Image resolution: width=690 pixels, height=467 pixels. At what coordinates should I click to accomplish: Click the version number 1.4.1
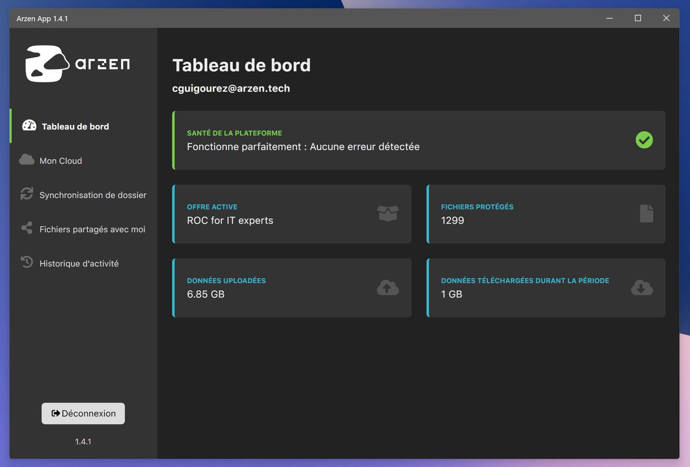point(83,442)
